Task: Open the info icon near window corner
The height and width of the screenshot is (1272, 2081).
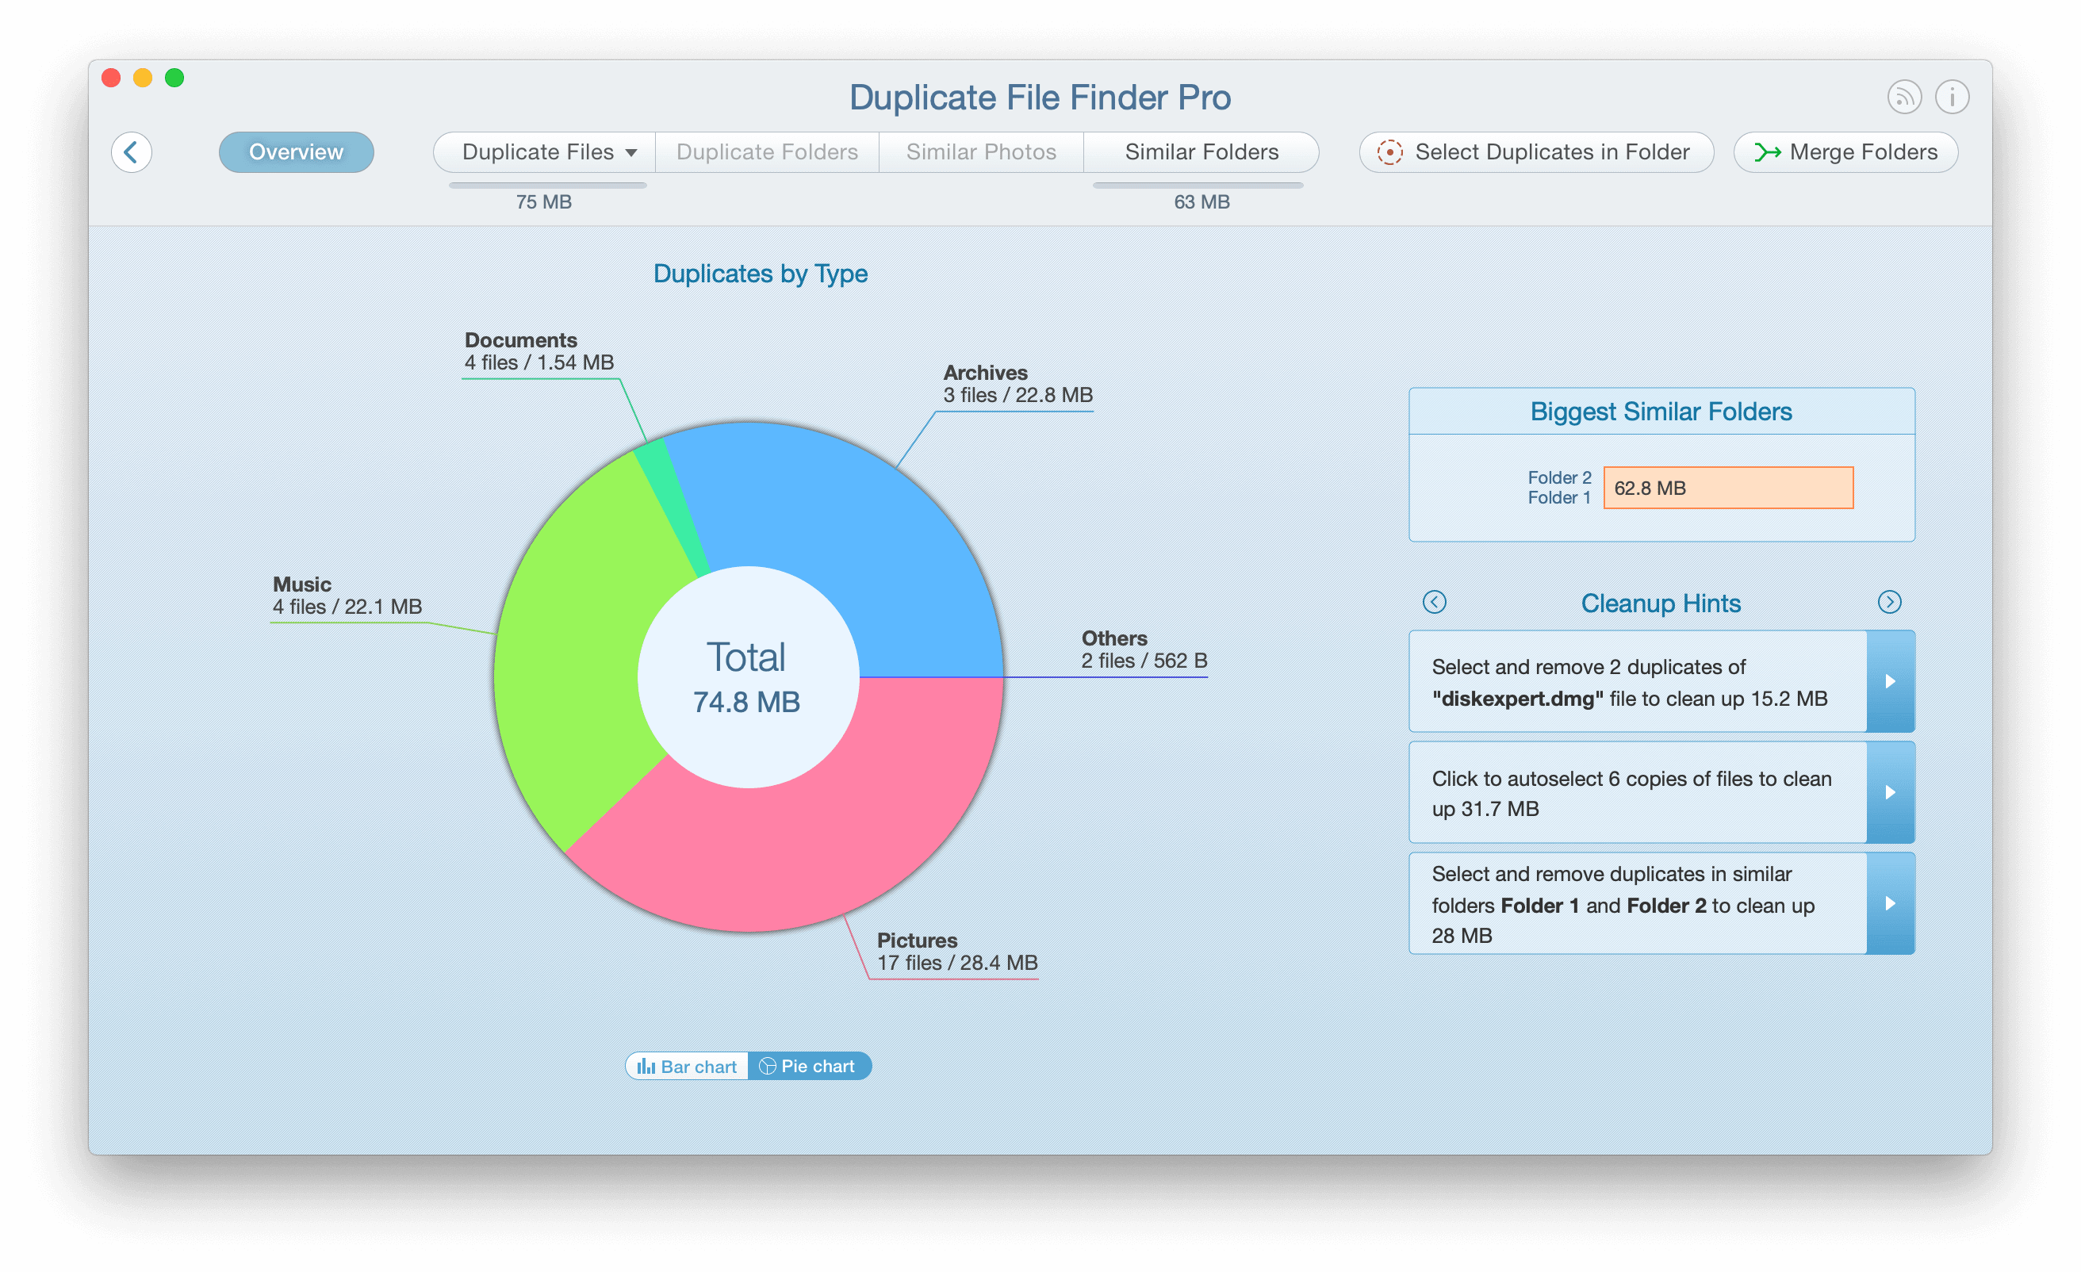Action: tap(1952, 96)
